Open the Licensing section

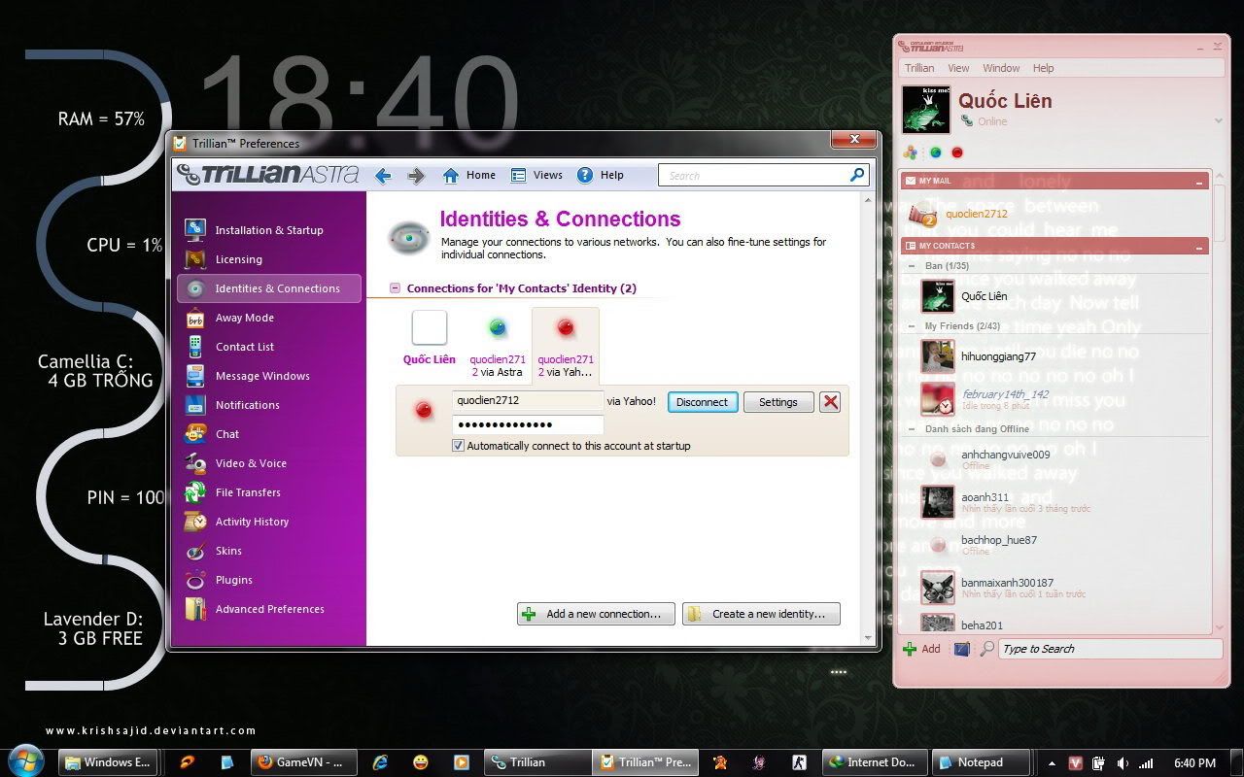click(268, 259)
